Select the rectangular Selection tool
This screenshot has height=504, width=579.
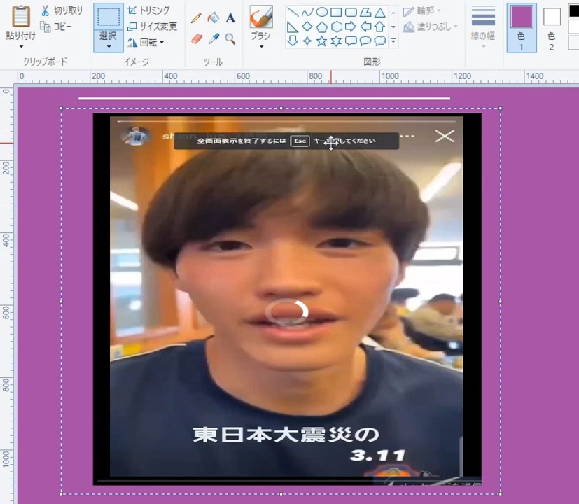tap(109, 17)
